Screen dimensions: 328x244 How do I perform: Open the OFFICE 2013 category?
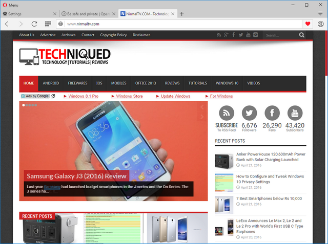[x=146, y=83]
